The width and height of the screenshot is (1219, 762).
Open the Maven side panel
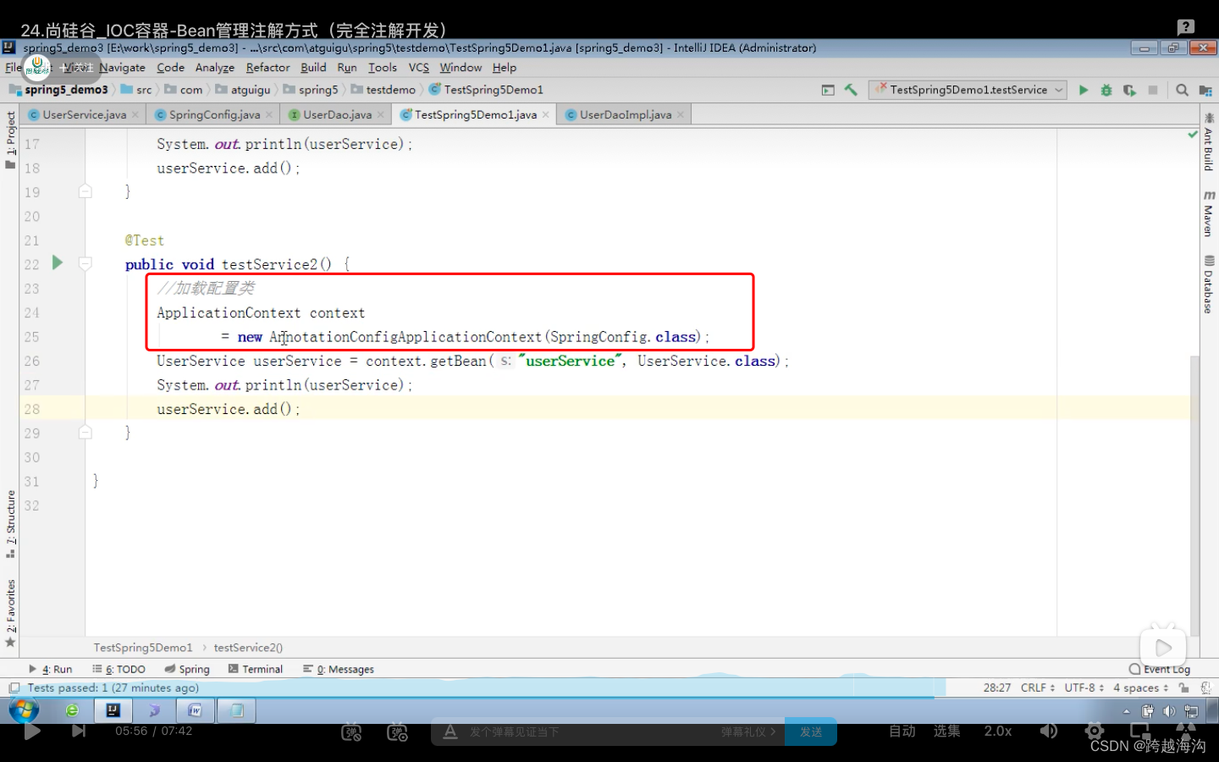[1208, 213]
